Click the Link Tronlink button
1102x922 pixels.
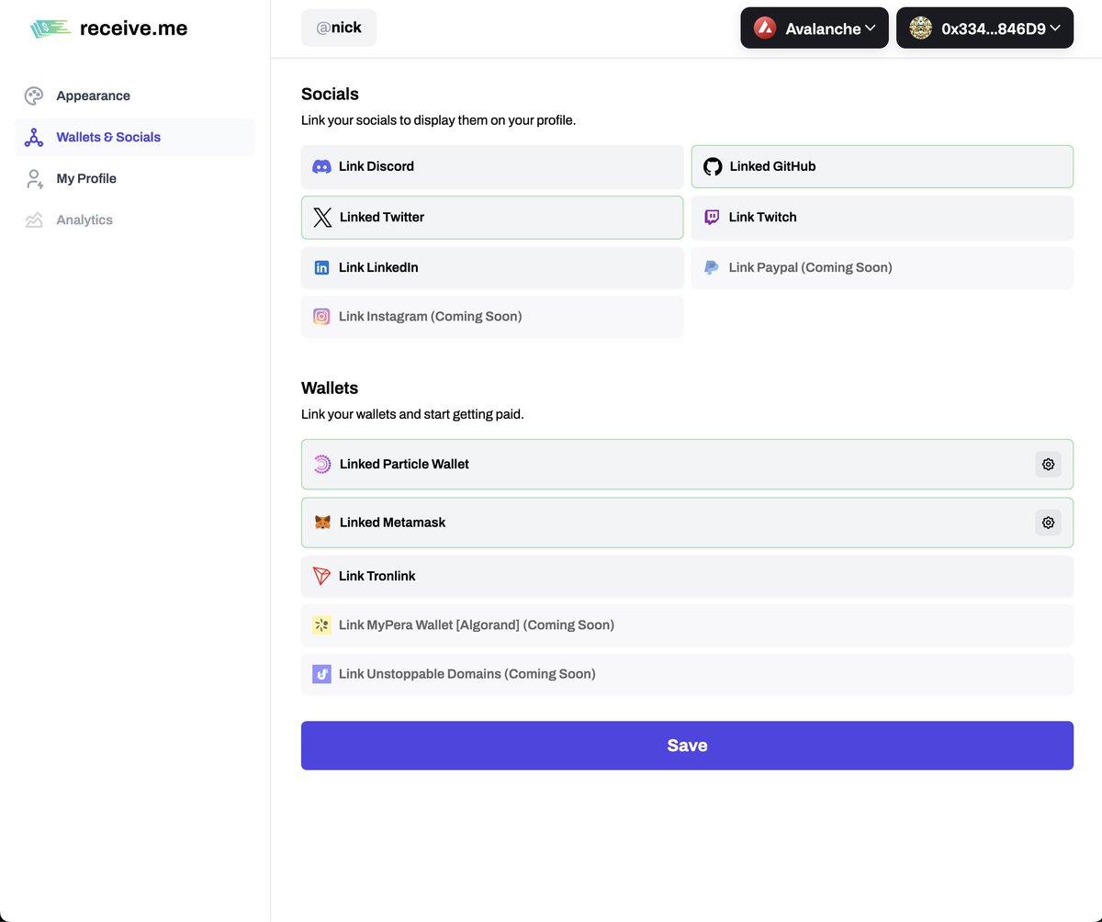point(687,577)
